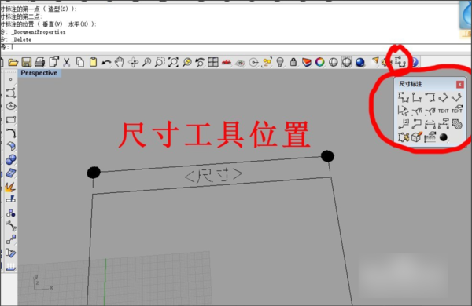Screen dimensions: 472x306
Task: Click first TEXT icon in dimension panel
Action: click(443, 111)
